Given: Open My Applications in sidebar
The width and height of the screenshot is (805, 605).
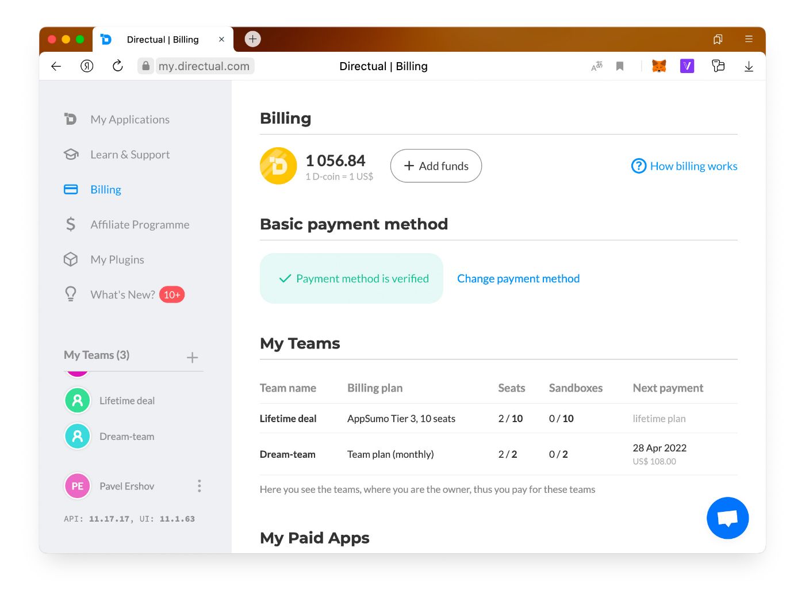Looking at the screenshot, I should pos(130,120).
